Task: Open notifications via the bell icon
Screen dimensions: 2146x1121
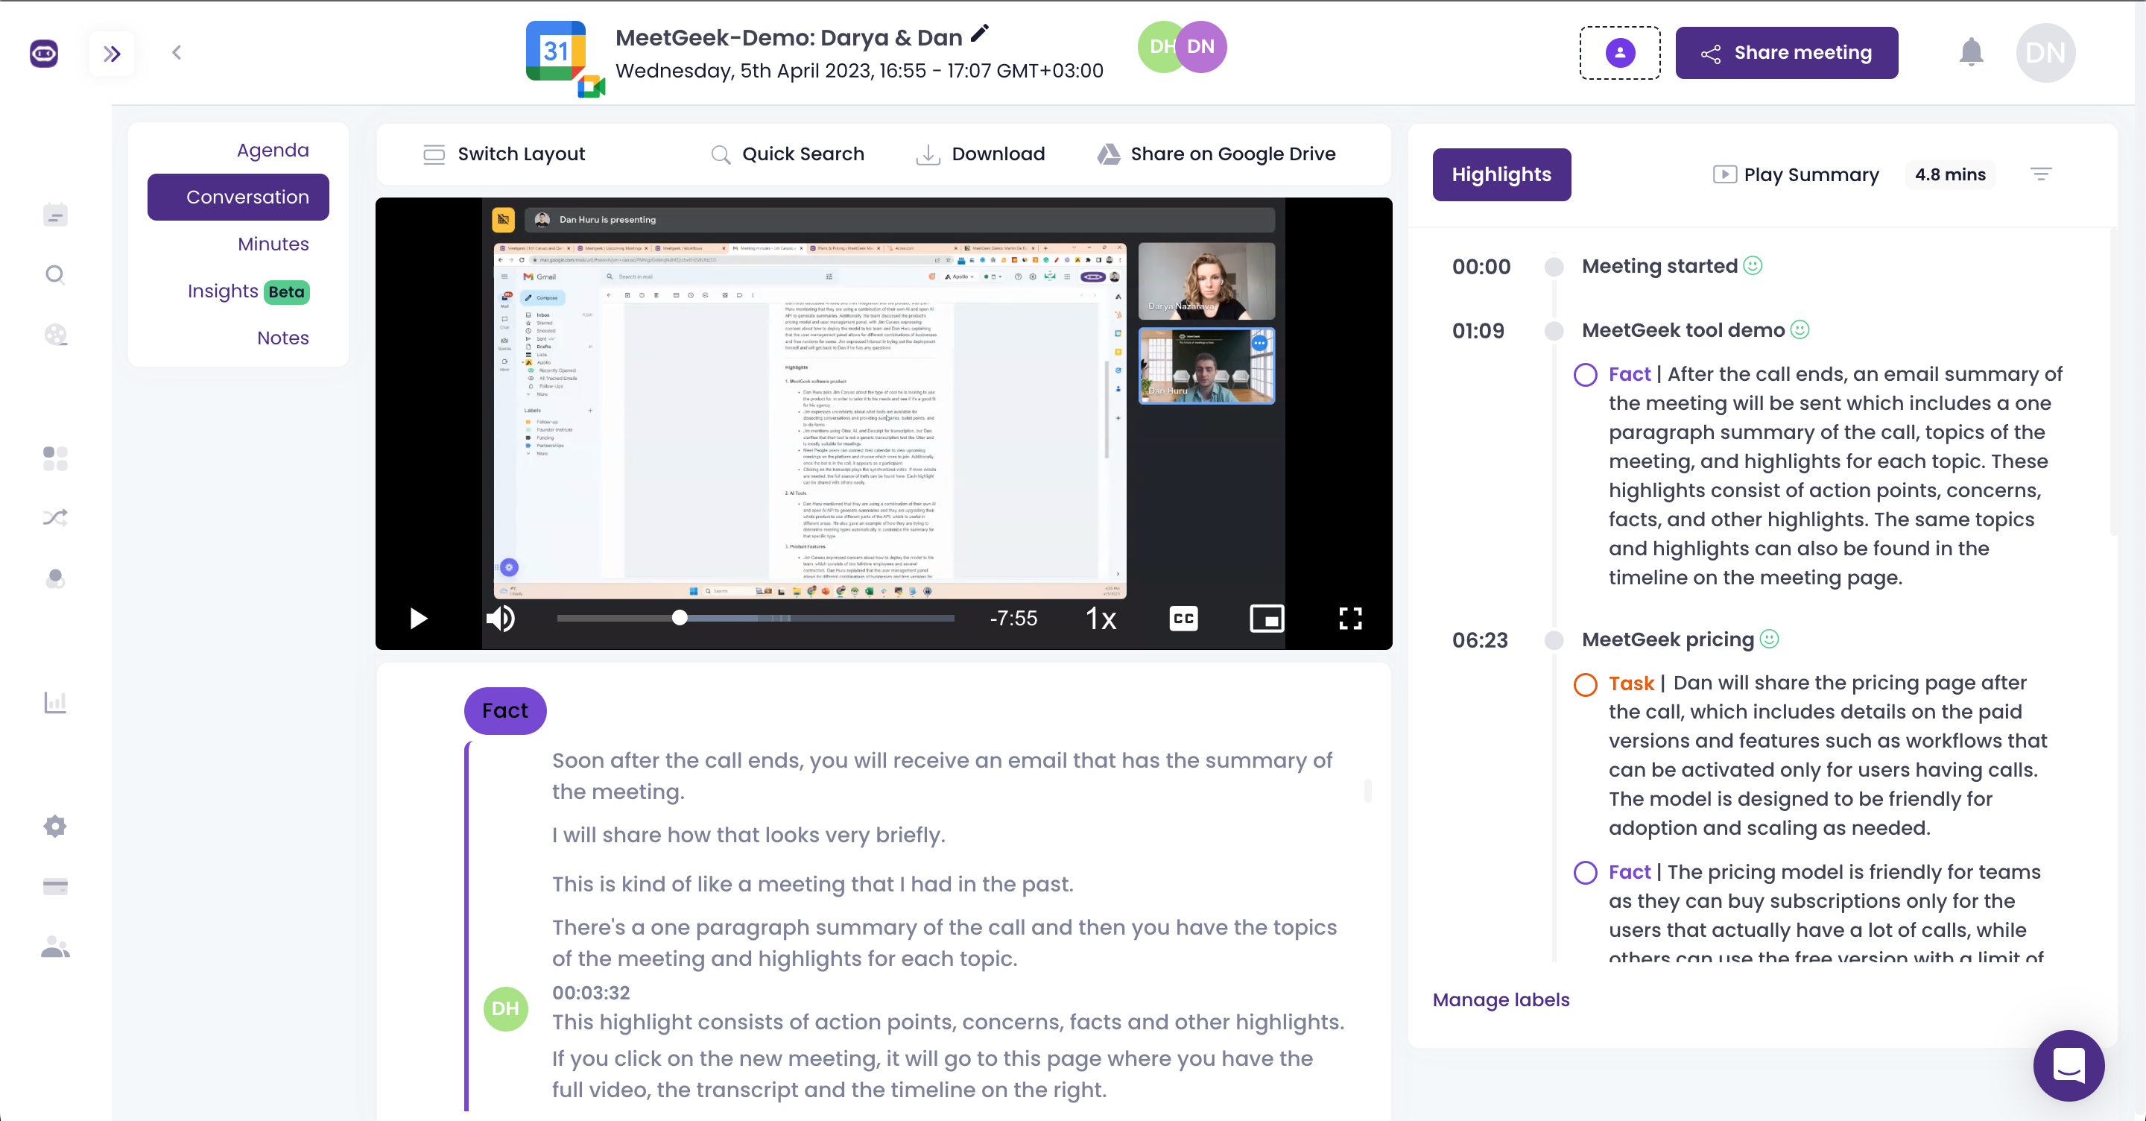Action: (1972, 52)
